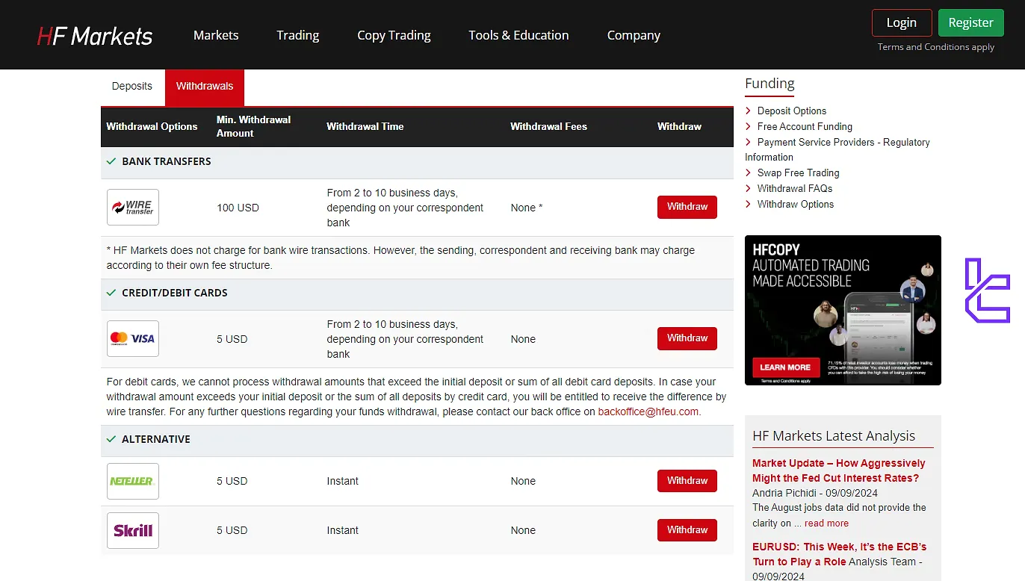
Task: Click the Withdrawal Options column header
Action: (152, 126)
